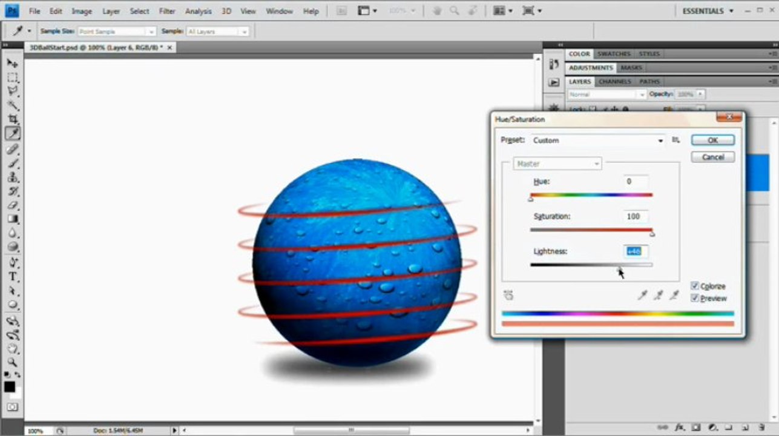Screen dimensions: 779x436
Task: Select the History Brush tool
Action: [x=12, y=191]
